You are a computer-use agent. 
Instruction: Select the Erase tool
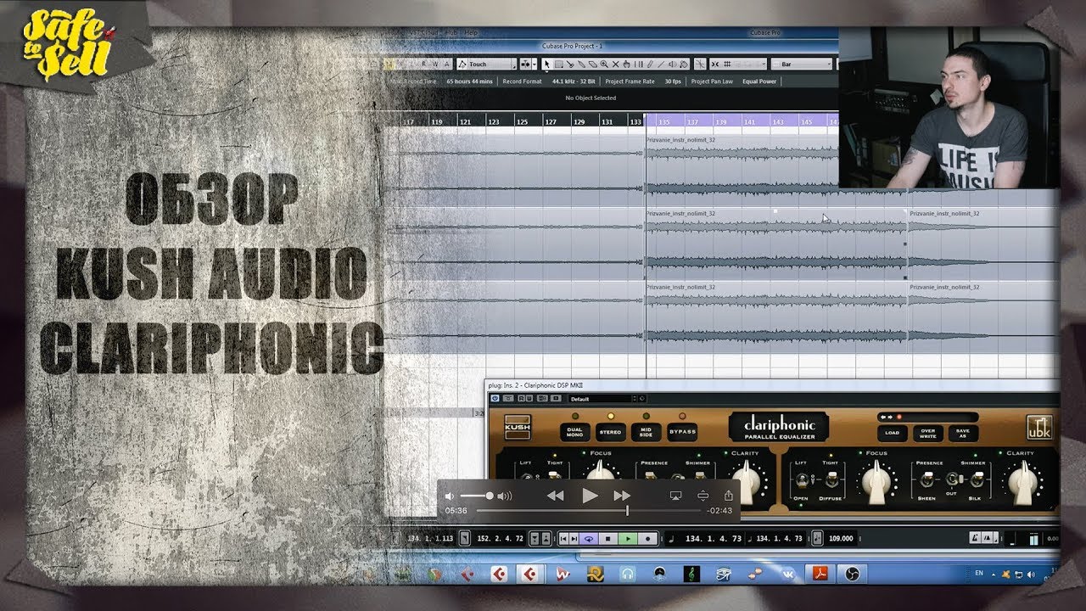[x=593, y=64]
